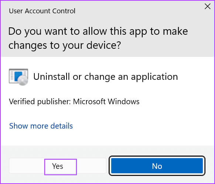Screen dimensions: 215x184
Task: Click the Uninstall or change an application name
Action: pos(106,76)
